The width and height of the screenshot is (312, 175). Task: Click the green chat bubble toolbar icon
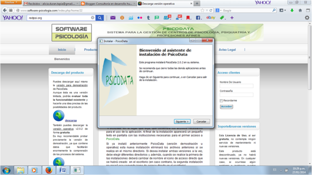coord(157,18)
